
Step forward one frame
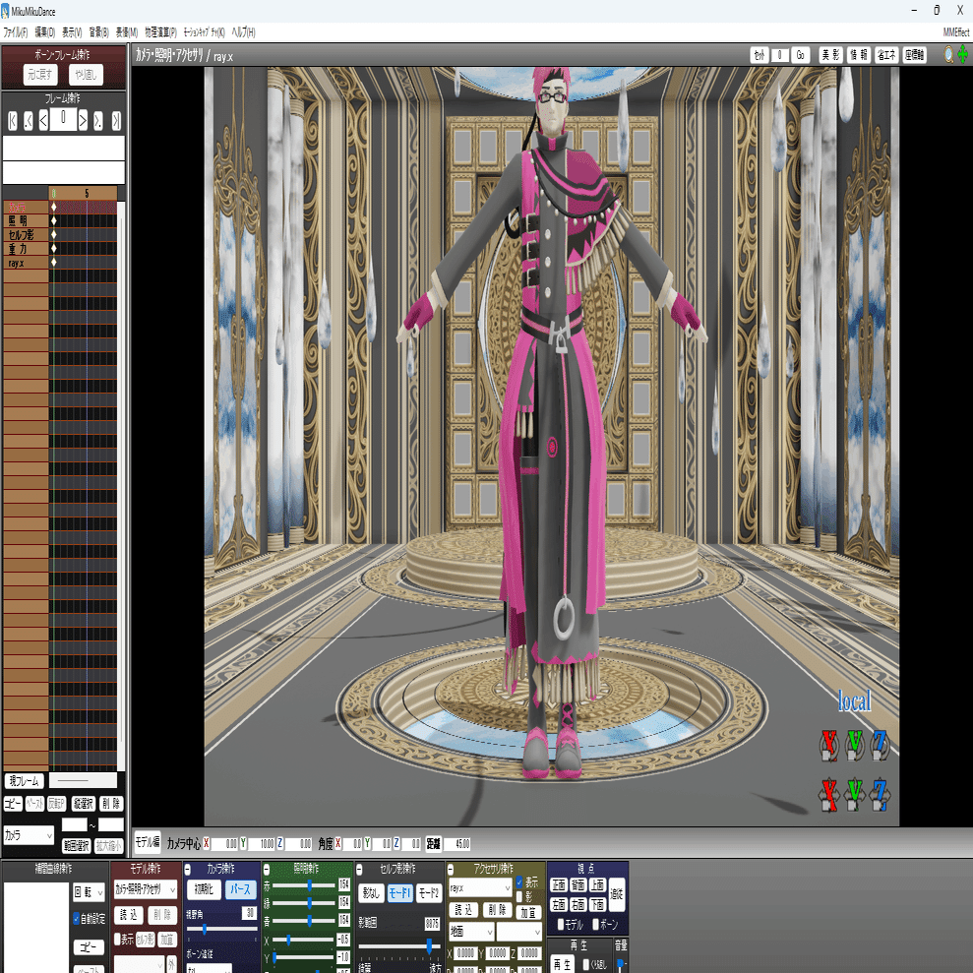[83, 120]
